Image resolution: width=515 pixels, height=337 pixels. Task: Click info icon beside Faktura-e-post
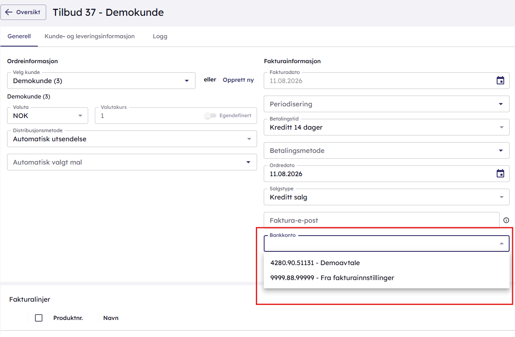pos(506,220)
